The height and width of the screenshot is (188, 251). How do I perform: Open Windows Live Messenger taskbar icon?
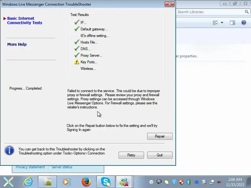(x=124, y=182)
